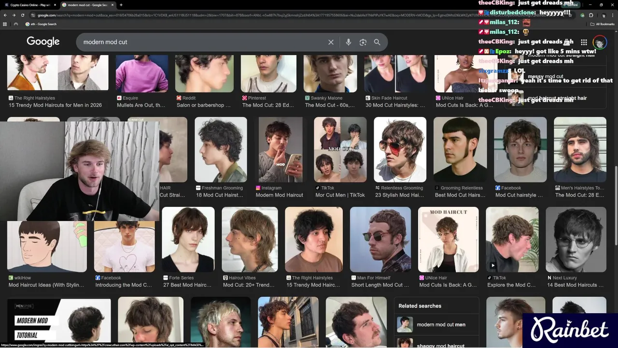Click the Short Length Mod Cut caption

pos(380,285)
